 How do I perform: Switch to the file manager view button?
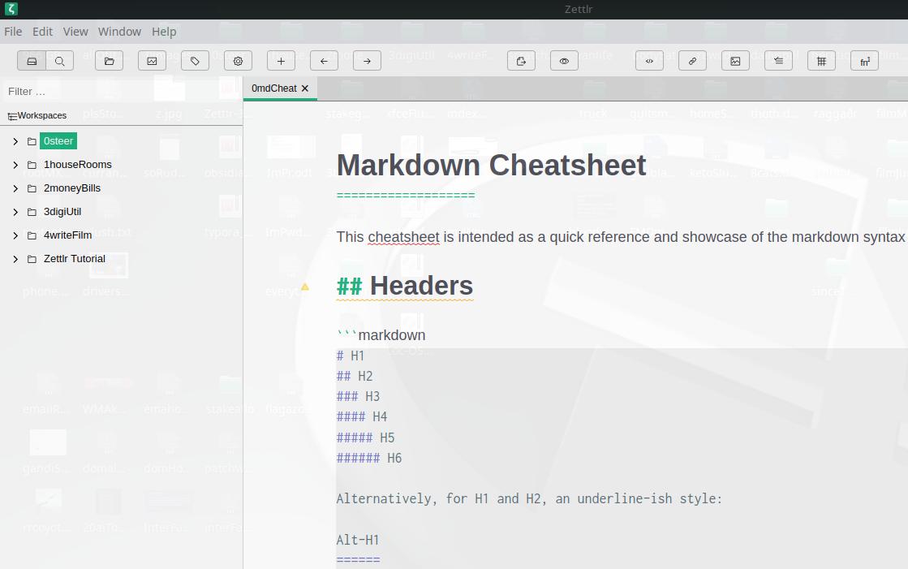point(32,61)
